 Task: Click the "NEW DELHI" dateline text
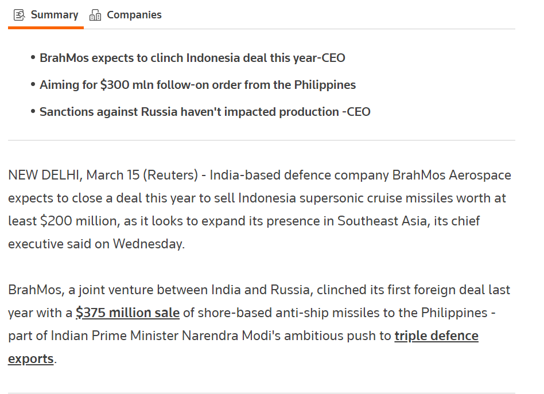coord(45,175)
